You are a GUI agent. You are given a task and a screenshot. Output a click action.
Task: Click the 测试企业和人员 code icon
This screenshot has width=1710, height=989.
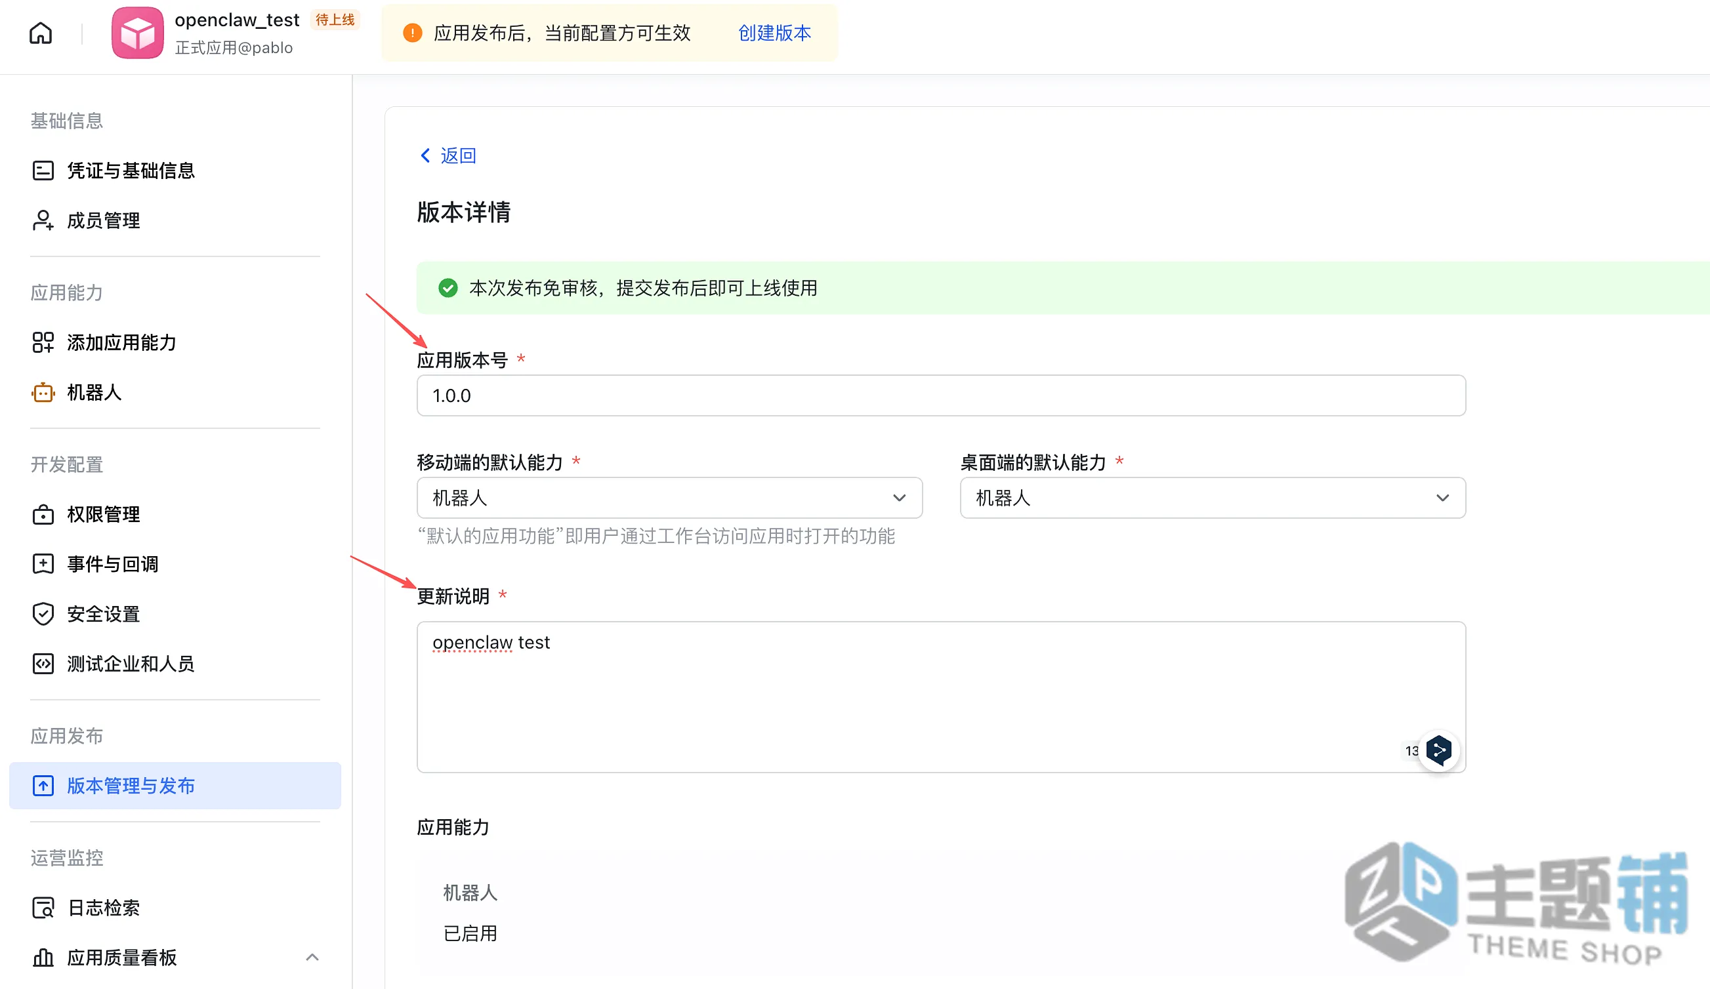tap(43, 664)
